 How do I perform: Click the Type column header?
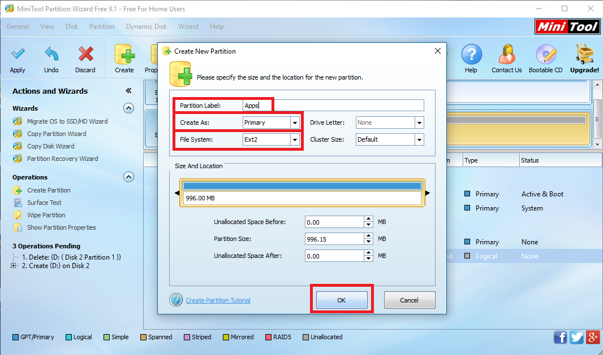[490, 160]
